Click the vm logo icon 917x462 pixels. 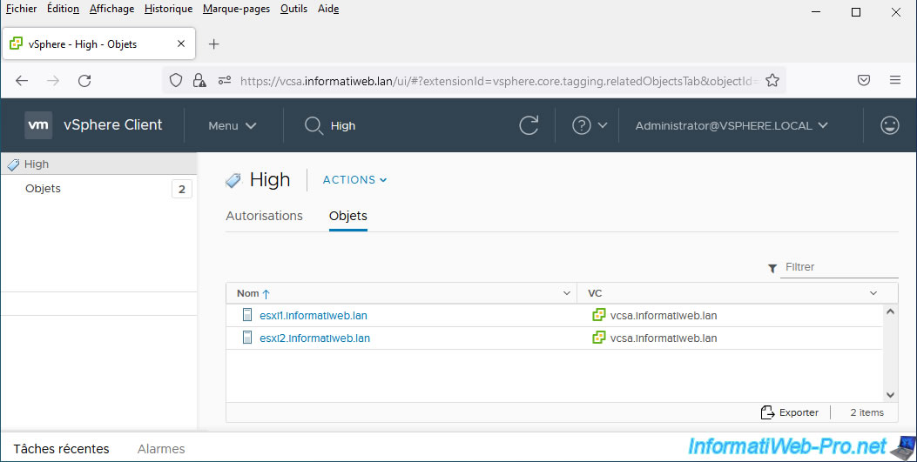[38, 125]
